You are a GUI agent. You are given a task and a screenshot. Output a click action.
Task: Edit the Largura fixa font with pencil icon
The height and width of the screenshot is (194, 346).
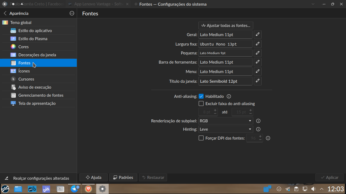tap(257, 44)
